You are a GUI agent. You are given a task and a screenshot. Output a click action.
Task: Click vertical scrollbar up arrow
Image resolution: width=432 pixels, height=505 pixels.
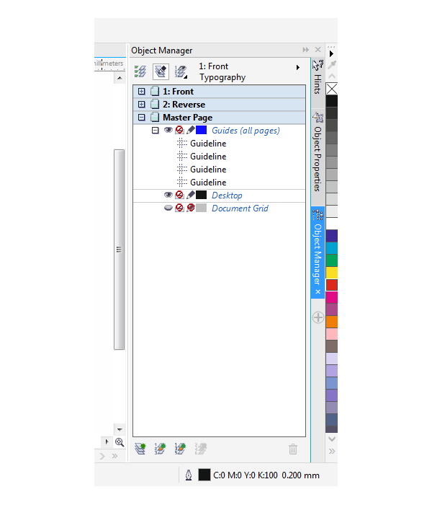point(120,78)
